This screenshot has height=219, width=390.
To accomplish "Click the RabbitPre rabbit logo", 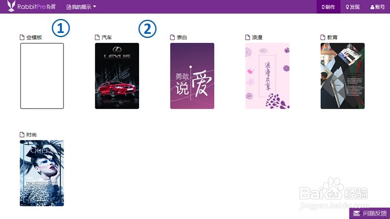I will (11, 6).
